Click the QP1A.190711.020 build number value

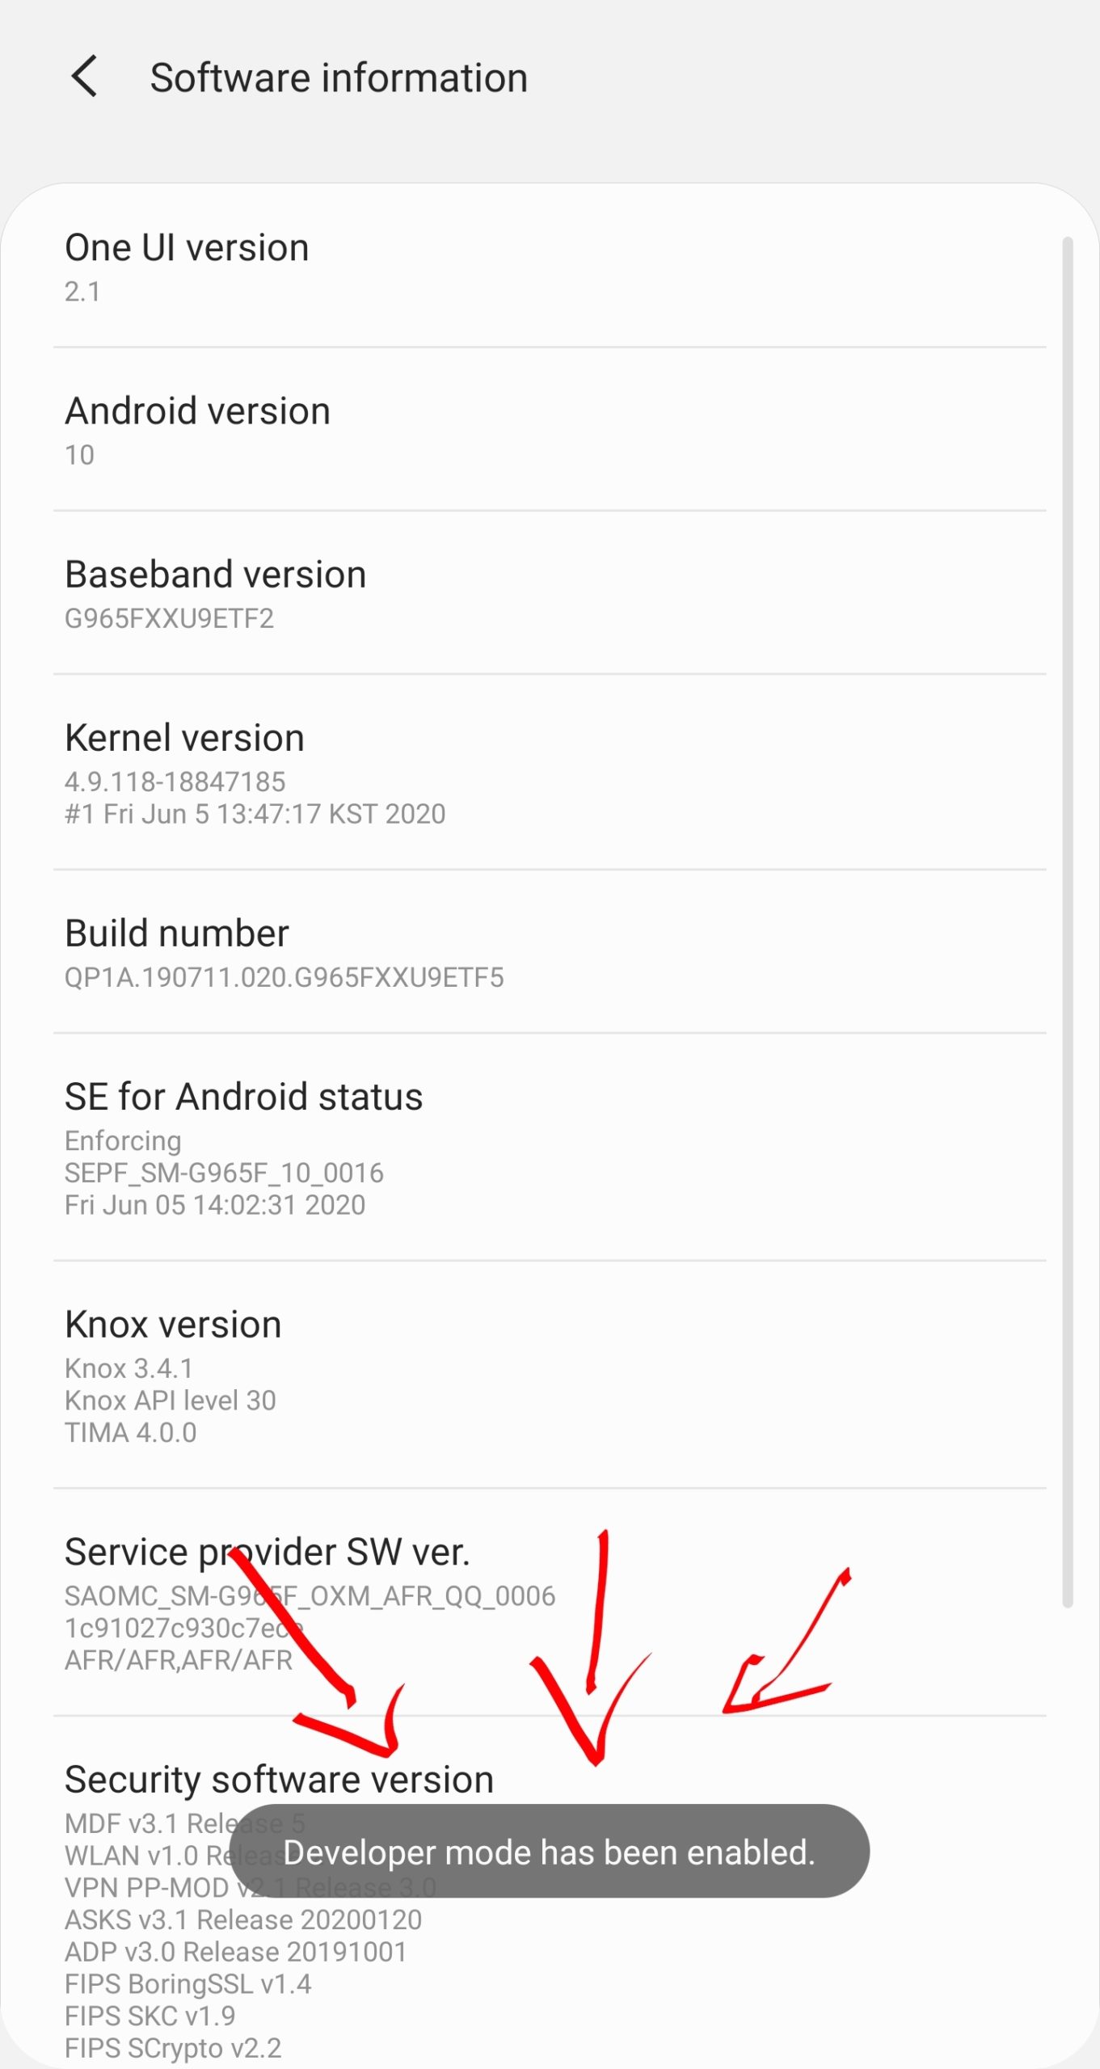click(284, 977)
